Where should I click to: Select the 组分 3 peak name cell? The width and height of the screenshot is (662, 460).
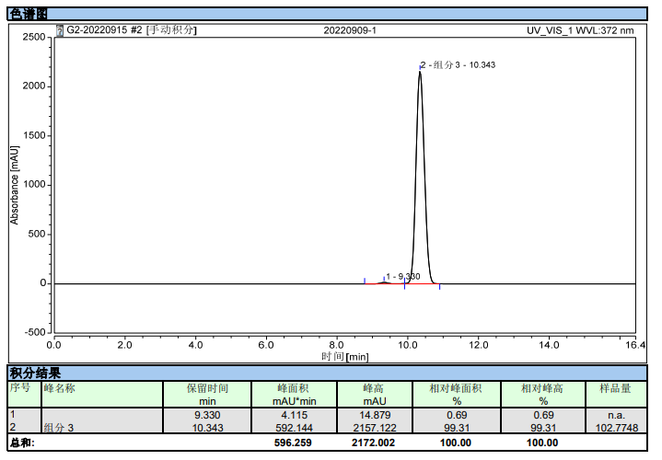point(59,428)
